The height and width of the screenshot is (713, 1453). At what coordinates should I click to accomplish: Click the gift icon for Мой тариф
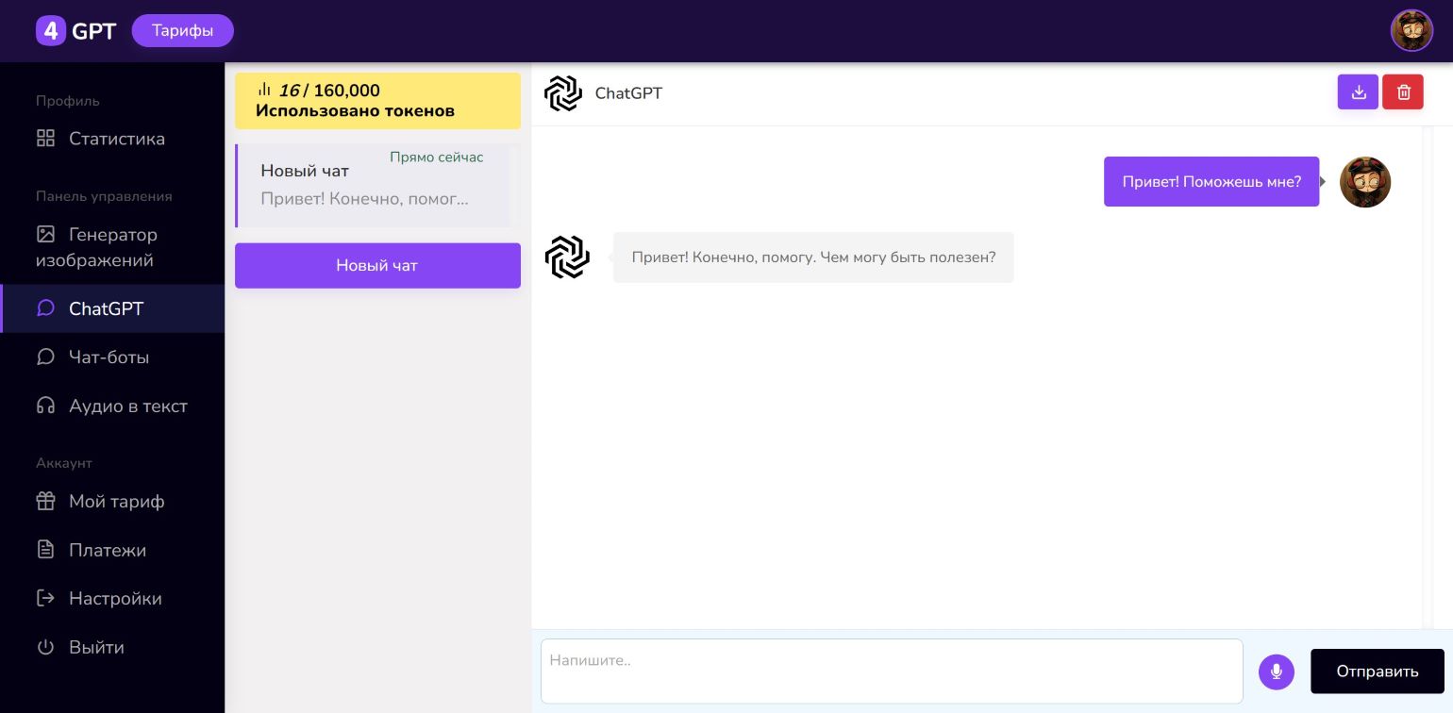point(45,502)
